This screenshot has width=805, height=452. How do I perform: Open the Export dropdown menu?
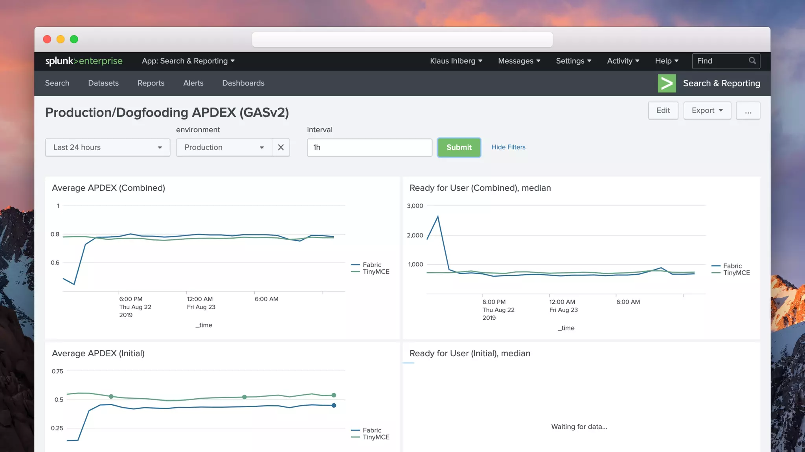coord(707,111)
